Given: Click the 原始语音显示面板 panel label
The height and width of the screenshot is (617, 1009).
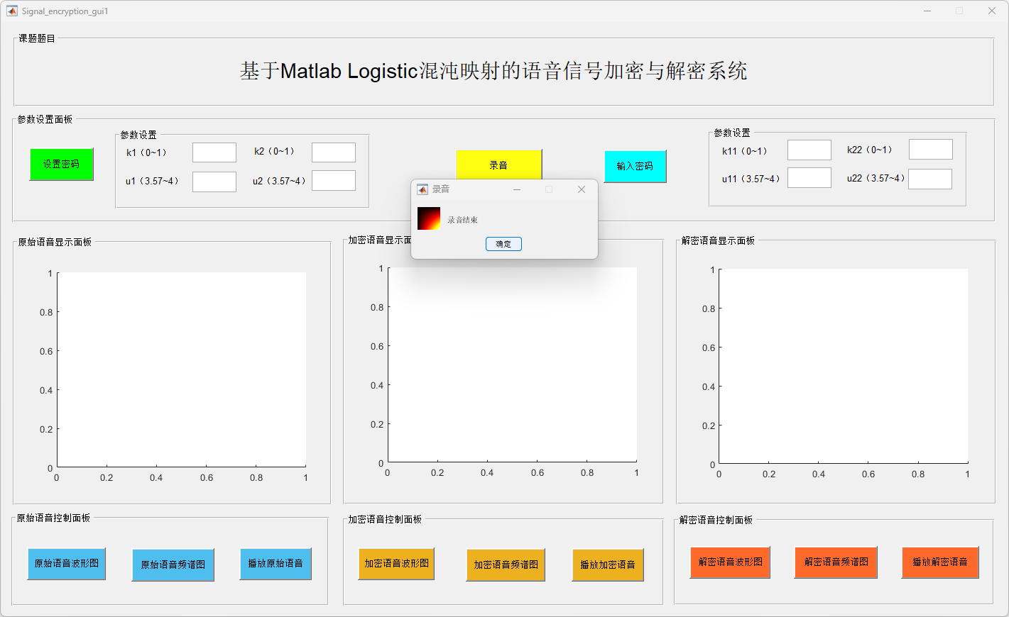Looking at the screenshot, I should click(55, 242).
